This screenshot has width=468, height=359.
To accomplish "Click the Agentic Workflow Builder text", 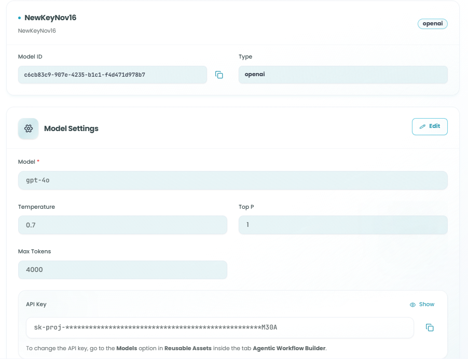I will [289, 348].
